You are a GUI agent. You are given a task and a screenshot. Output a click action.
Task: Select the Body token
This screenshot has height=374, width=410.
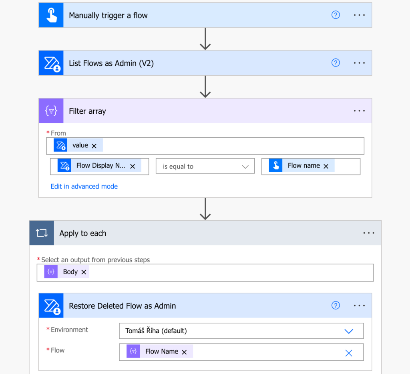66,272
